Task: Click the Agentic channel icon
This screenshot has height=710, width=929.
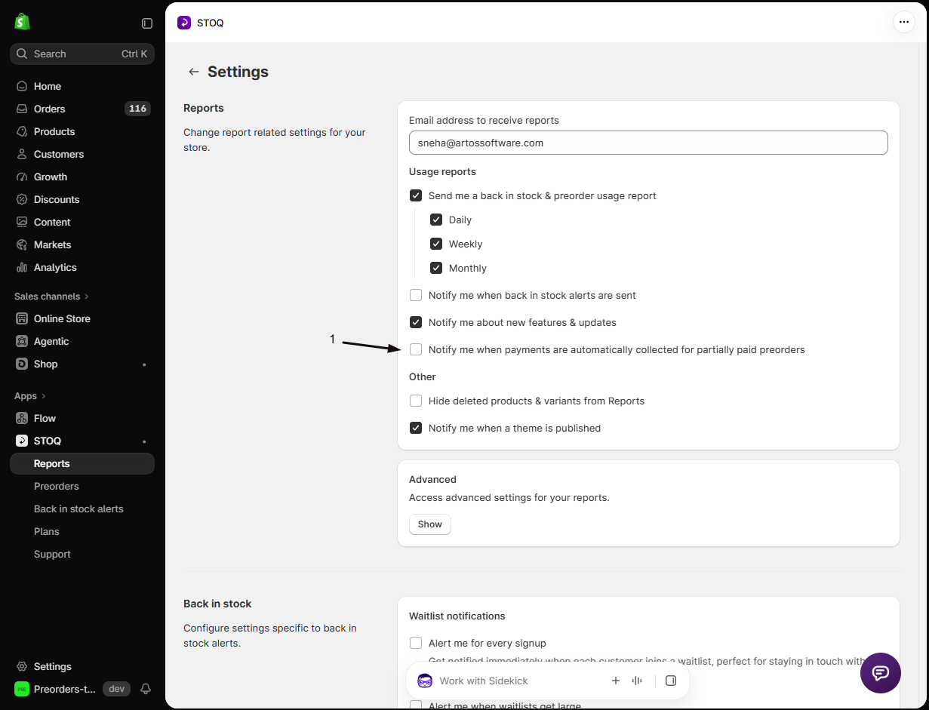Action: click(22, 341)
